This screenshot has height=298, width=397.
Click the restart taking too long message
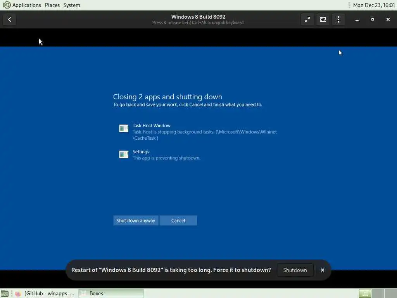click(x=171, y=270)
